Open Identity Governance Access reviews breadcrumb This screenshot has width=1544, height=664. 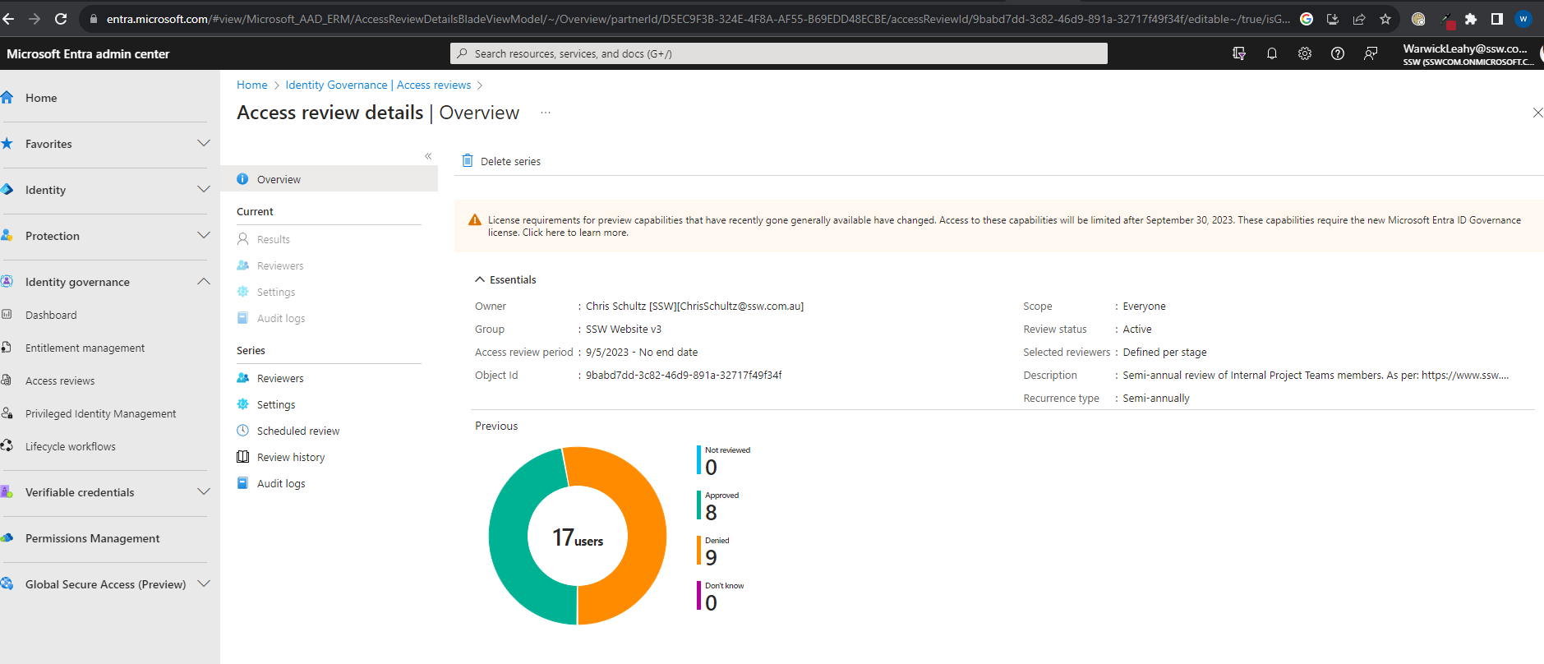pyautogui.click(x=378, y=85)
